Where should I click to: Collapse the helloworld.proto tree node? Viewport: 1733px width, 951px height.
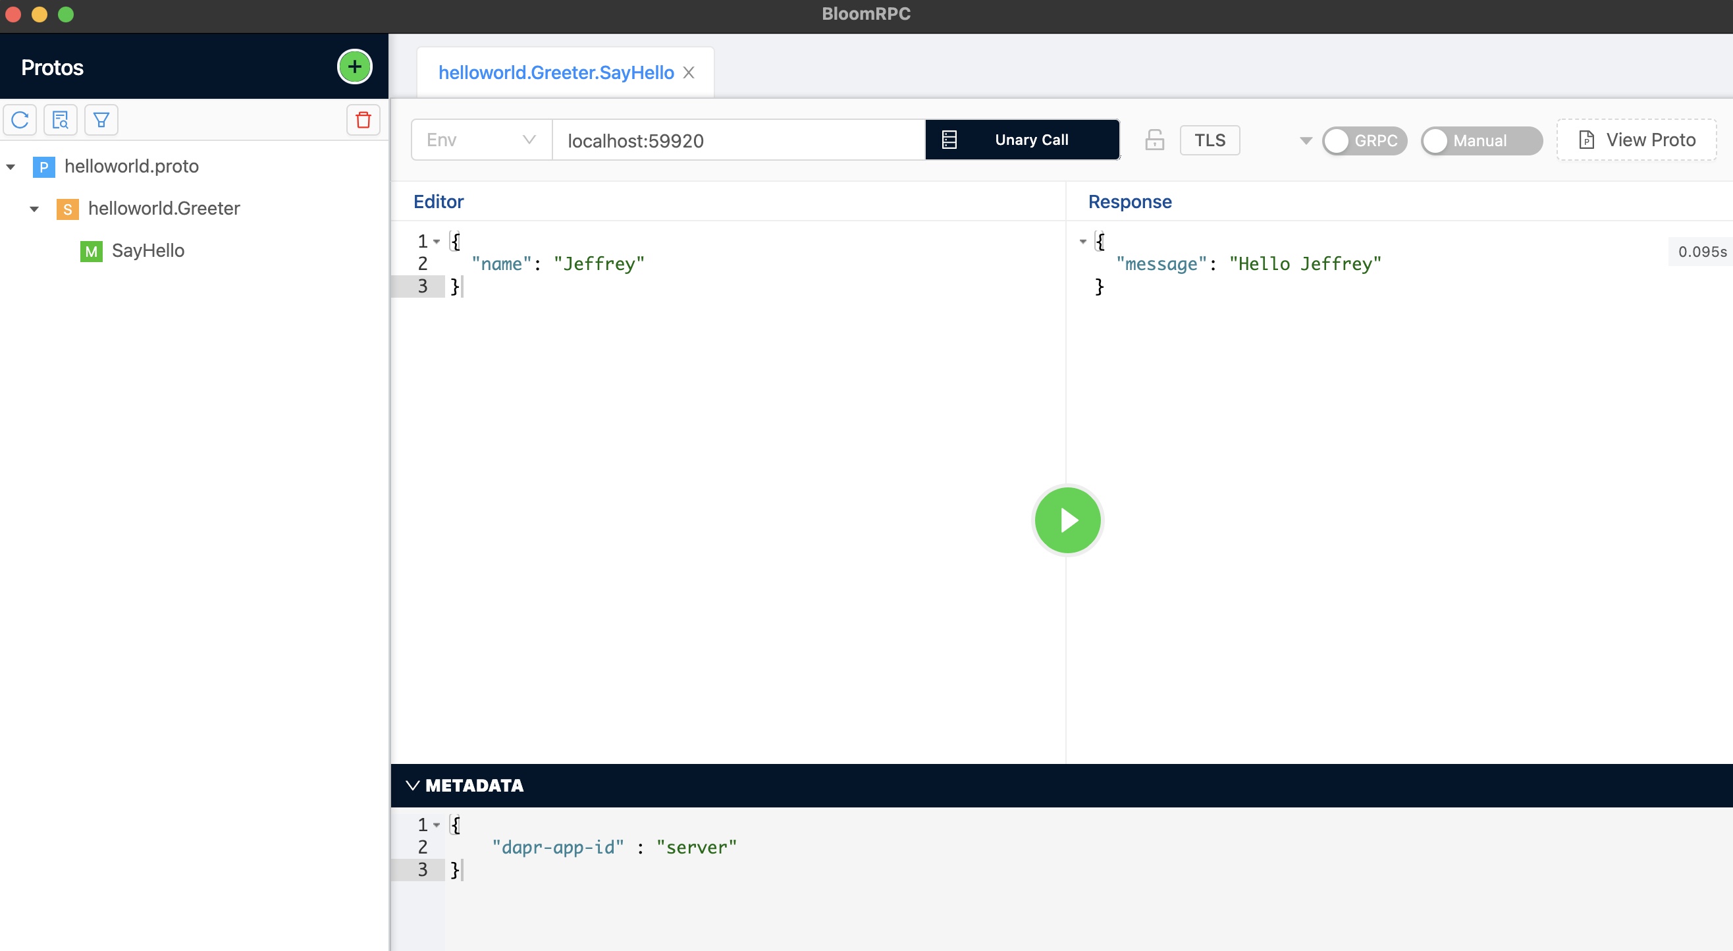[11, 167]
